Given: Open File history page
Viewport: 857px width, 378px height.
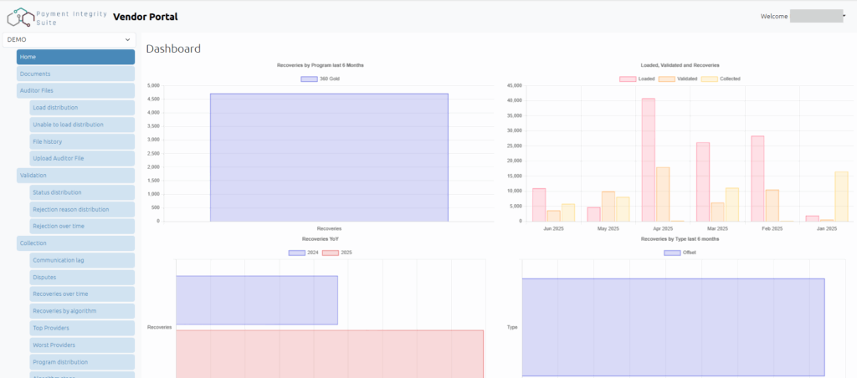Looking at the screenshot, I should click(81, 141).
